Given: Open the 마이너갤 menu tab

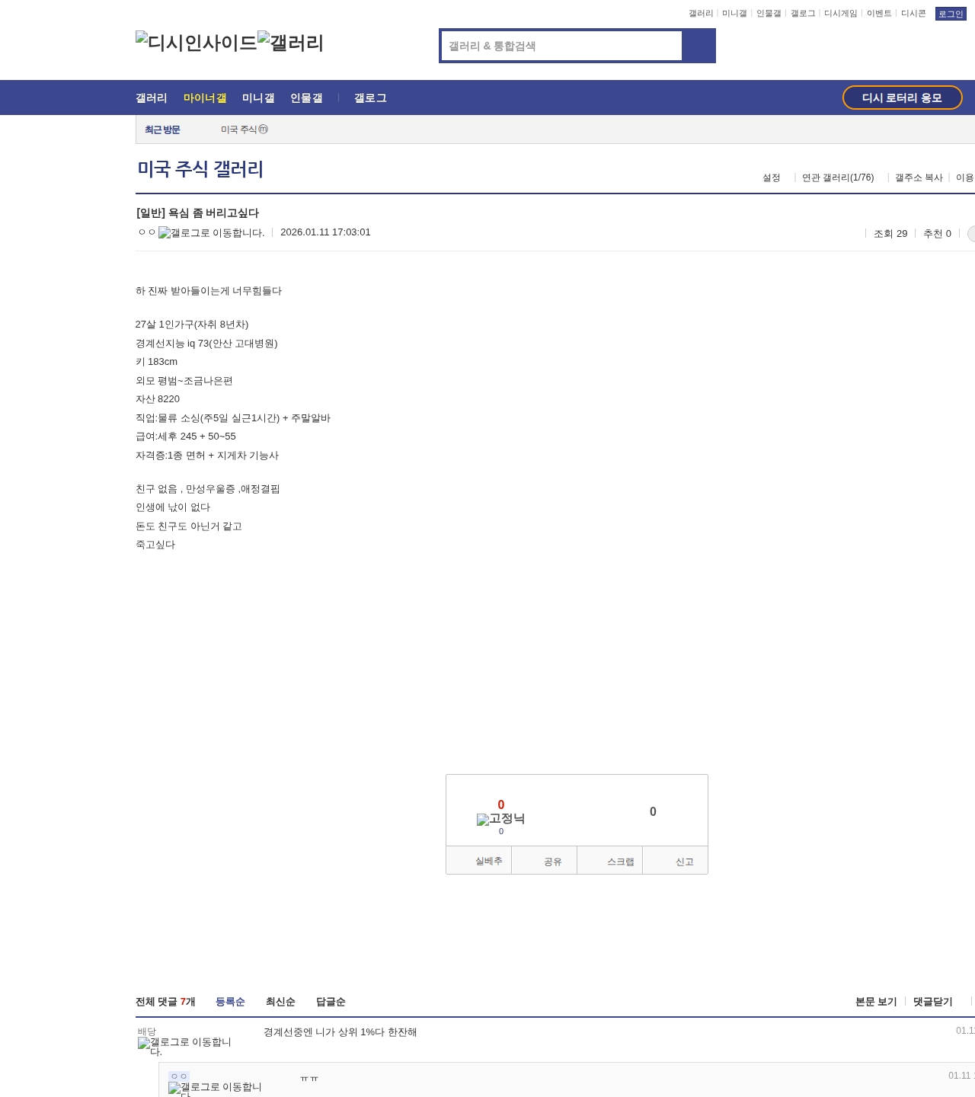Looking at the screenshot, I should 205,98.
